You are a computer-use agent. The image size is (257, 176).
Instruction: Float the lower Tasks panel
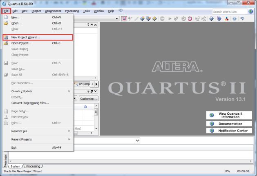92,91
